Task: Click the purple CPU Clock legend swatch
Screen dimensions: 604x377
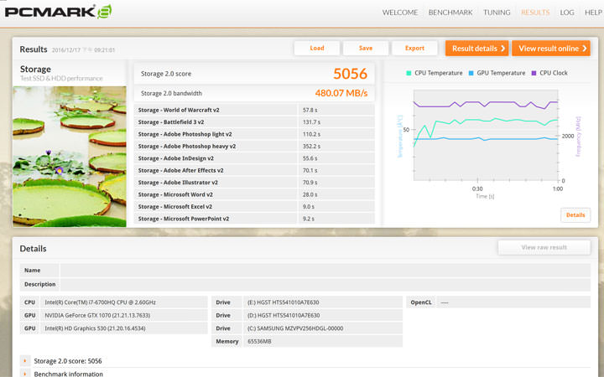Action: tap(534, 73)
